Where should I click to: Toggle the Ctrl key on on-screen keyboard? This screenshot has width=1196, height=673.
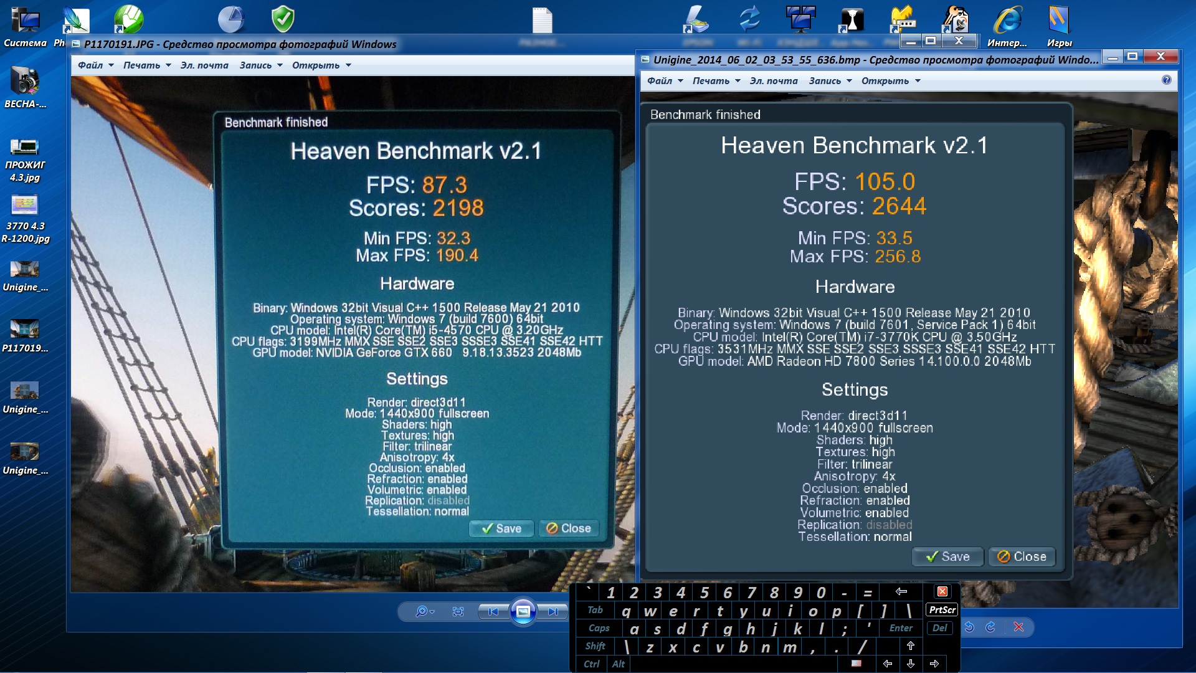592,664
